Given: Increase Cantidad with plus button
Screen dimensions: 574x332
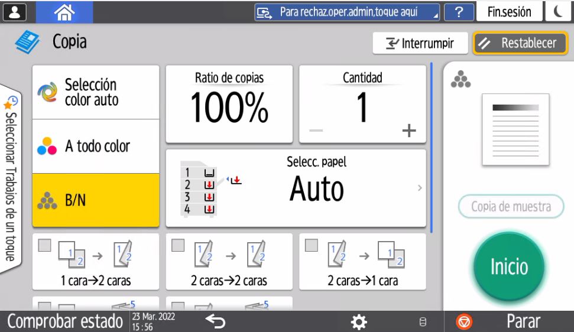Looking at the screenshot, I should [408, 131].
